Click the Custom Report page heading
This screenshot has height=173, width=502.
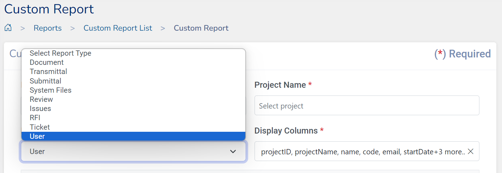(x=49, y=9)
